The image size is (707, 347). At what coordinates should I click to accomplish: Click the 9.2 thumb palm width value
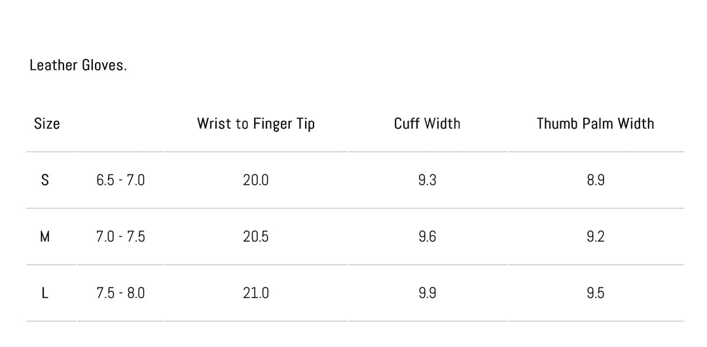click(x=595, y=237)
